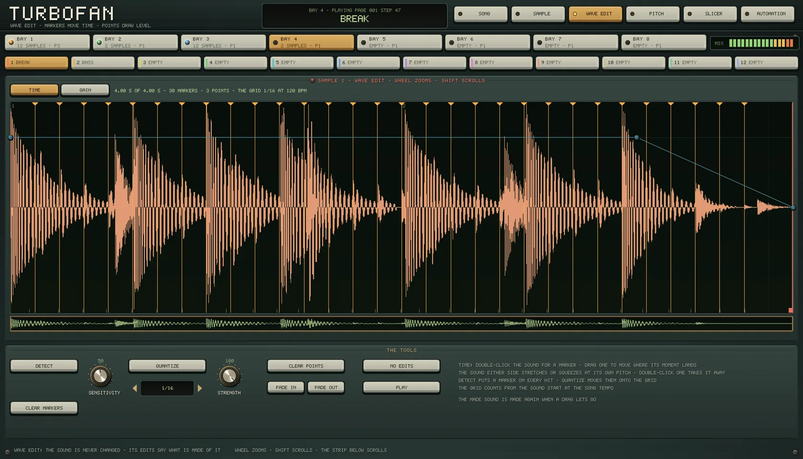Image resolution: width=803 pixels, height=459 pixels.
Task: Click the STRENGTH knob
Action: tap(229, 376)
